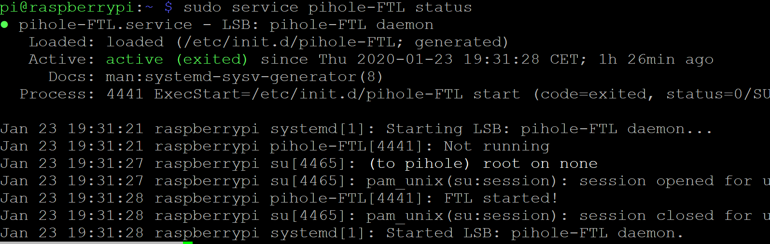Click the Process 4441 ExecStart line
The image size is (770, 244).
click(385, 94)
